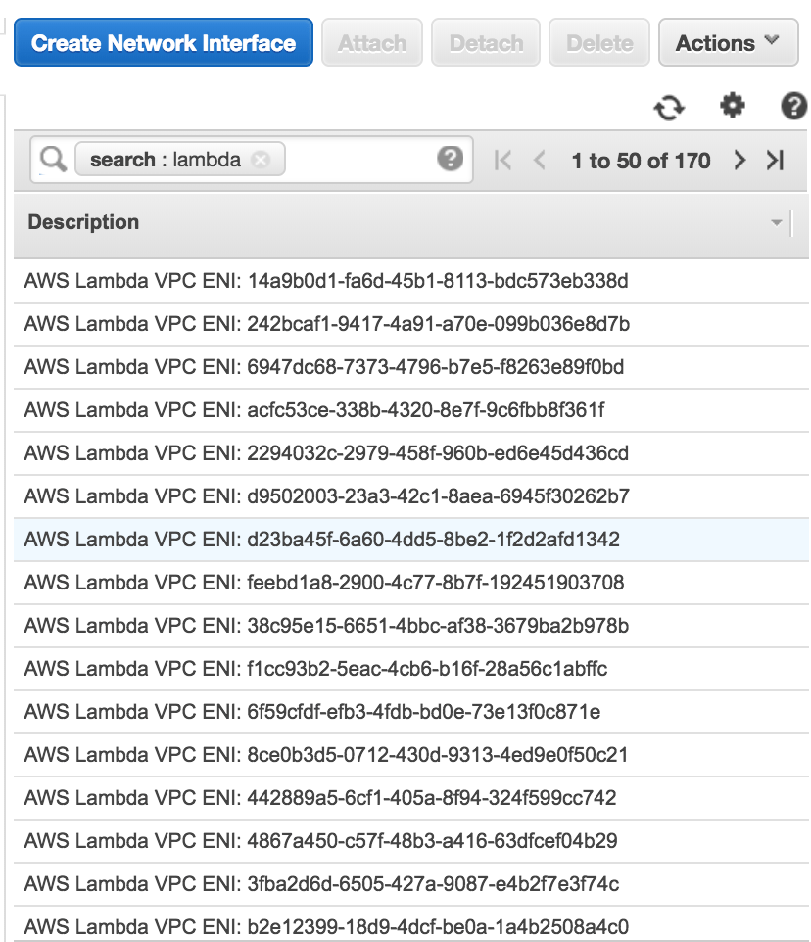Click the Delete button
Viewport: 811px width, 942px height.
pyautogui.click(x=599, y=43)
